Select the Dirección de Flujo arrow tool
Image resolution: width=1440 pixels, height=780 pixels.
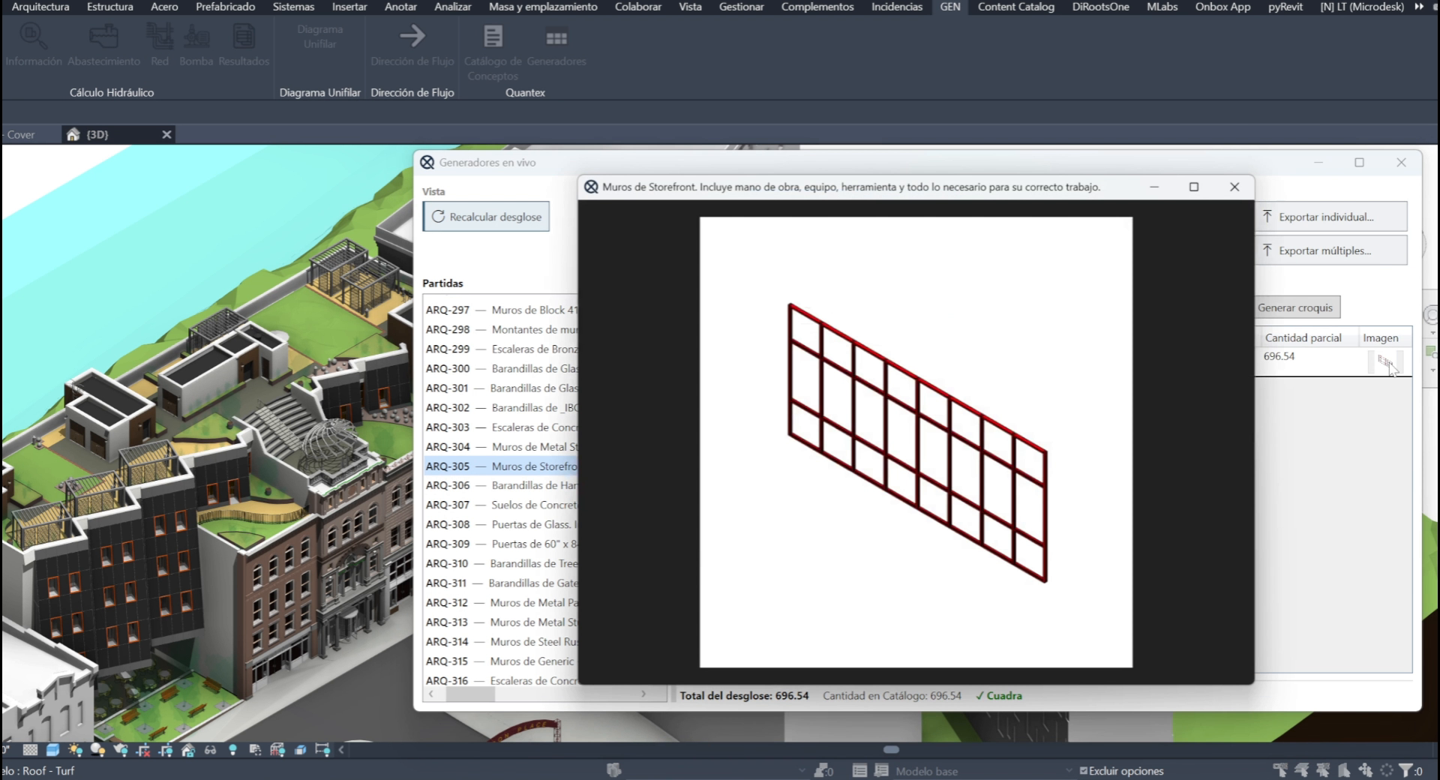[412, 46]
